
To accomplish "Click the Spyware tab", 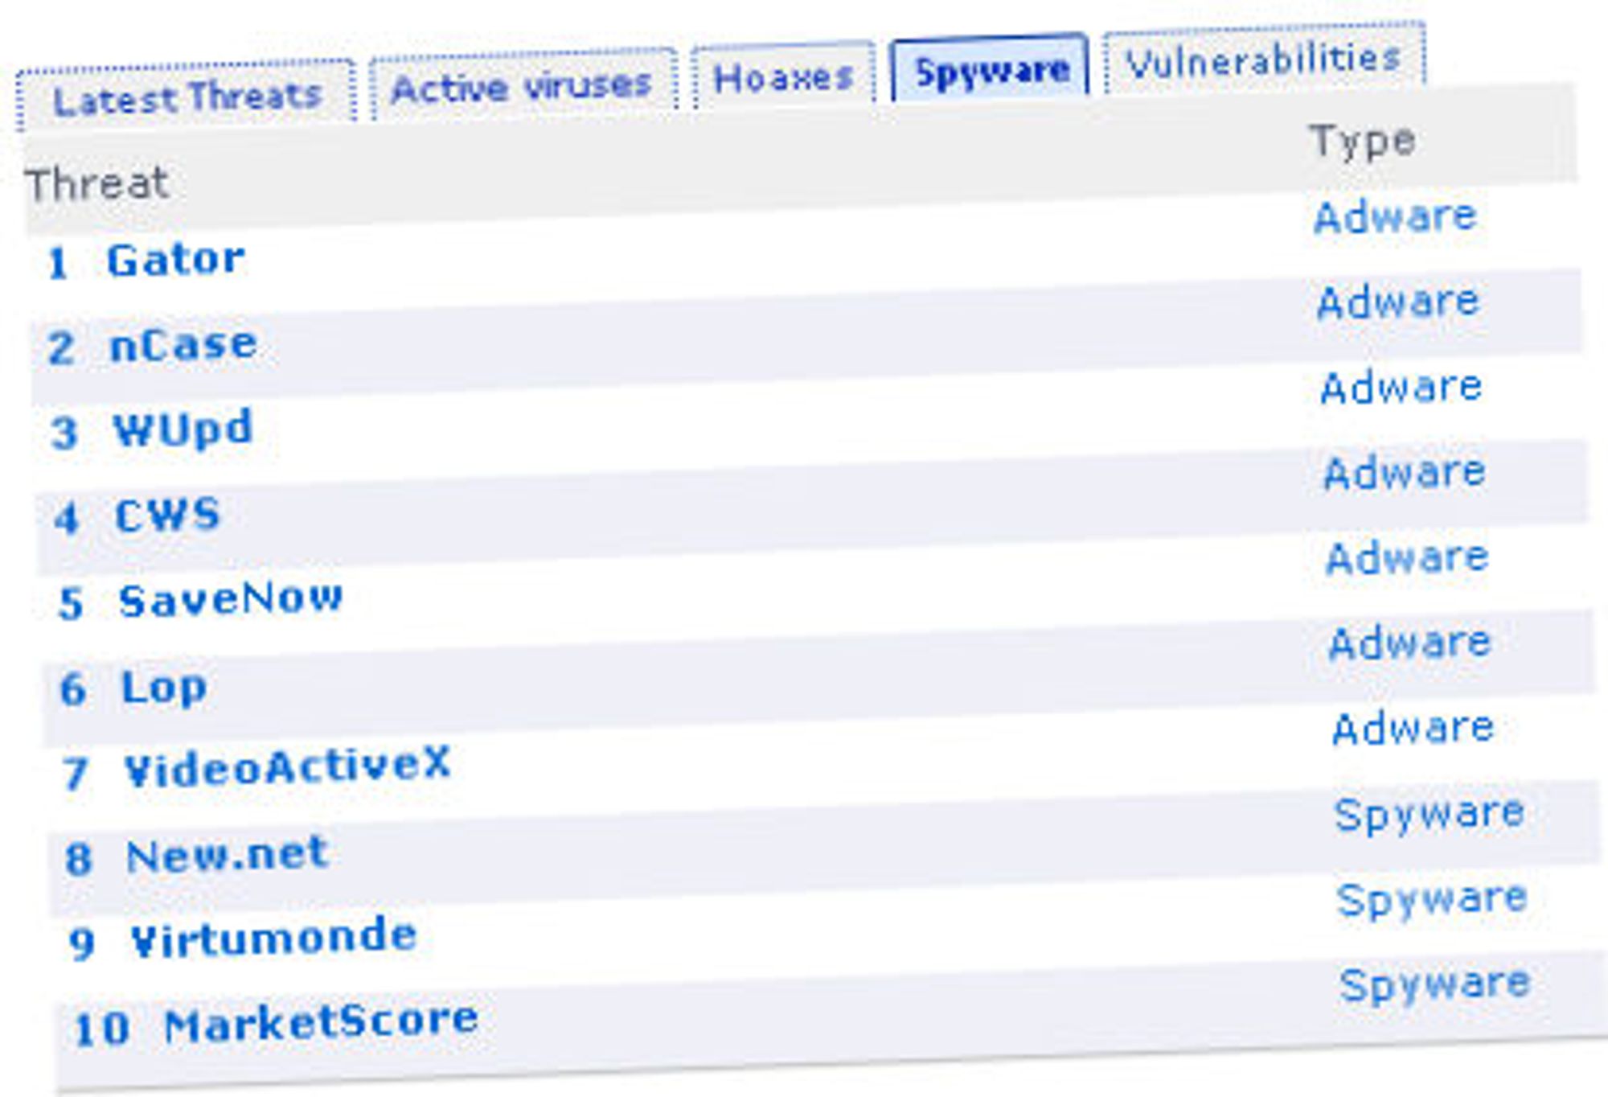I will click(991, 68).
